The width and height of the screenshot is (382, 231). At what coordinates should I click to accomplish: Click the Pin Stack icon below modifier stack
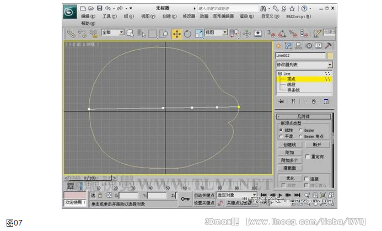[281, 101]
